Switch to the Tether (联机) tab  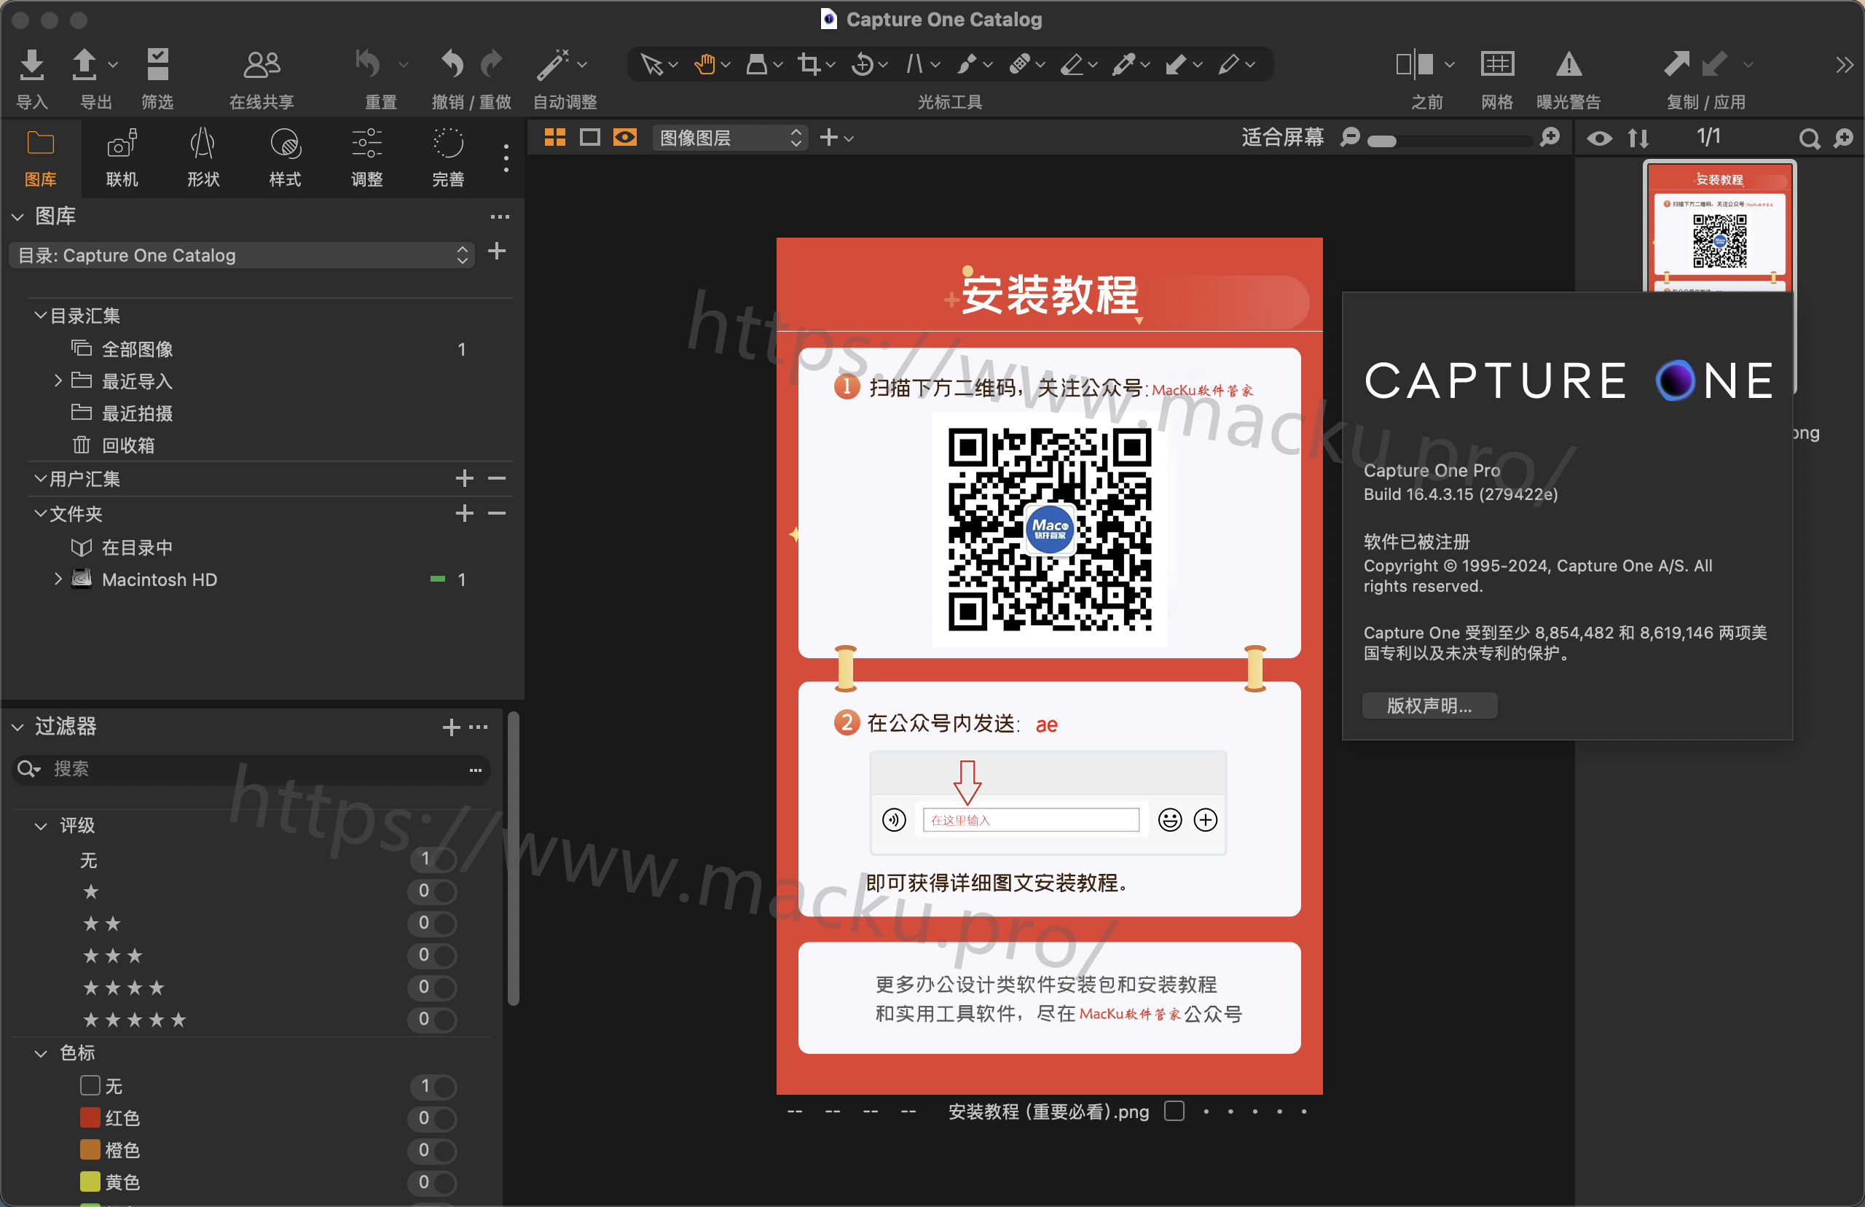click(122, 159)
